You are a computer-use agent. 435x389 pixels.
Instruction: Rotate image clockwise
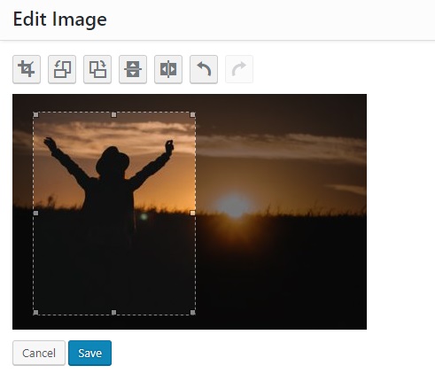97,69
